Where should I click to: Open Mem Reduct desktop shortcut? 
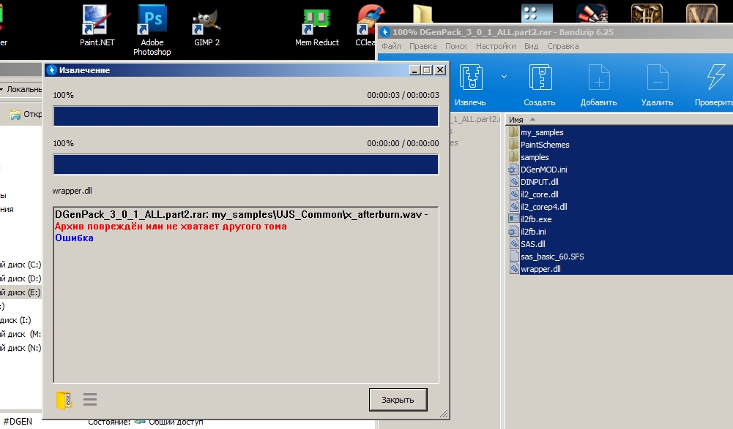pos(316,28)
